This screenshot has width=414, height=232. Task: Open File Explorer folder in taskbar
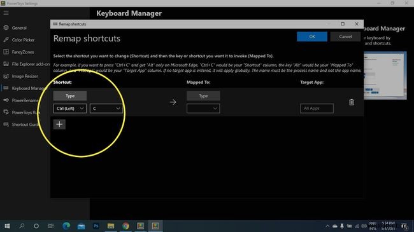click(111, 226)
